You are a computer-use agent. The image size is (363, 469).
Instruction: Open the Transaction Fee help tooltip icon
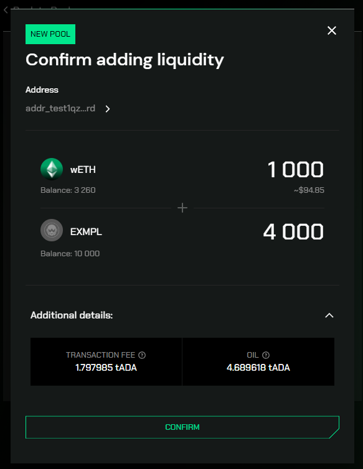(x=142, y=355)
